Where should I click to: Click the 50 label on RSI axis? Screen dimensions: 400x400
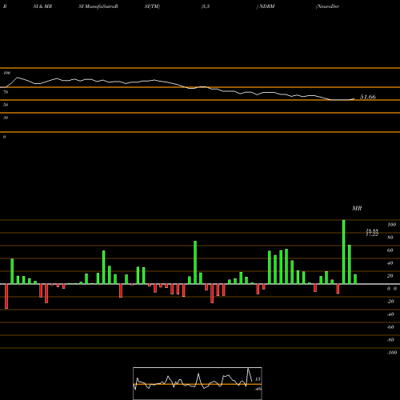(x=6, y=105)
